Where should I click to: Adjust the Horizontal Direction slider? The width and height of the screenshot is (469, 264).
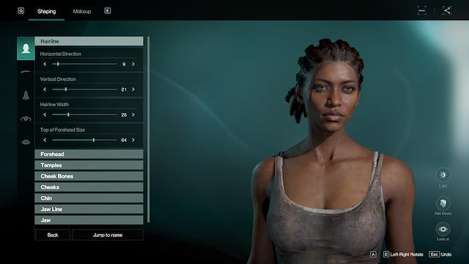[x=85, y=64]
